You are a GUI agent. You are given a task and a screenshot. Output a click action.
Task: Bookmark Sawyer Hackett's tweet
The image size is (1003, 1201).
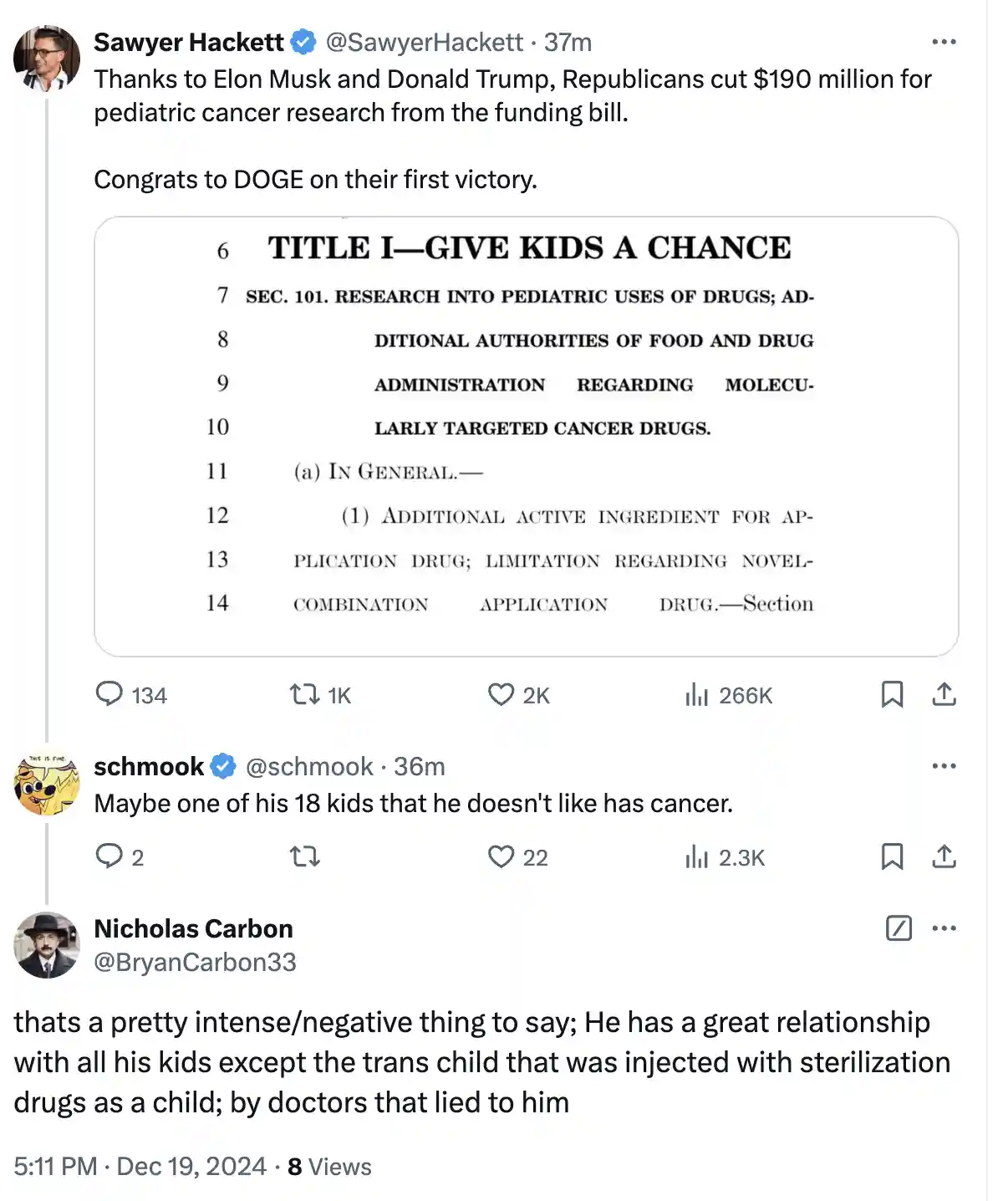pos(892,694)
